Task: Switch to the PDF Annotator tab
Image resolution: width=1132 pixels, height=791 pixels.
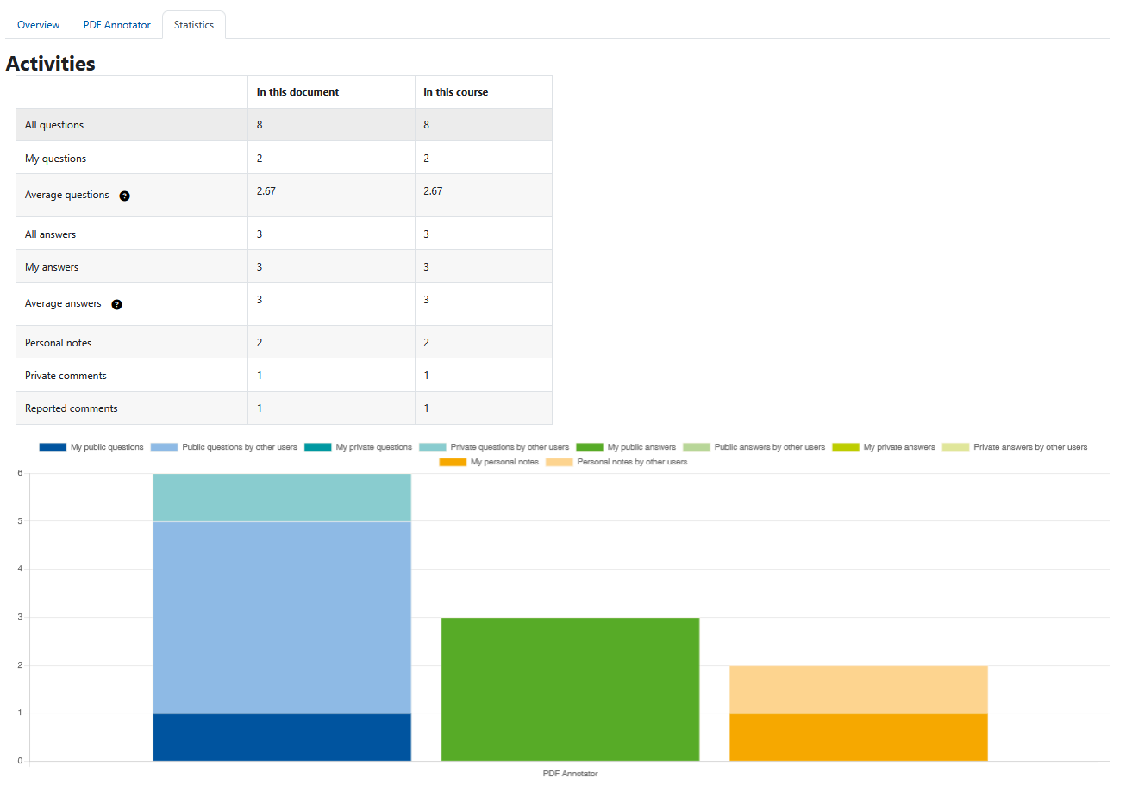Action: pos(116,24)
